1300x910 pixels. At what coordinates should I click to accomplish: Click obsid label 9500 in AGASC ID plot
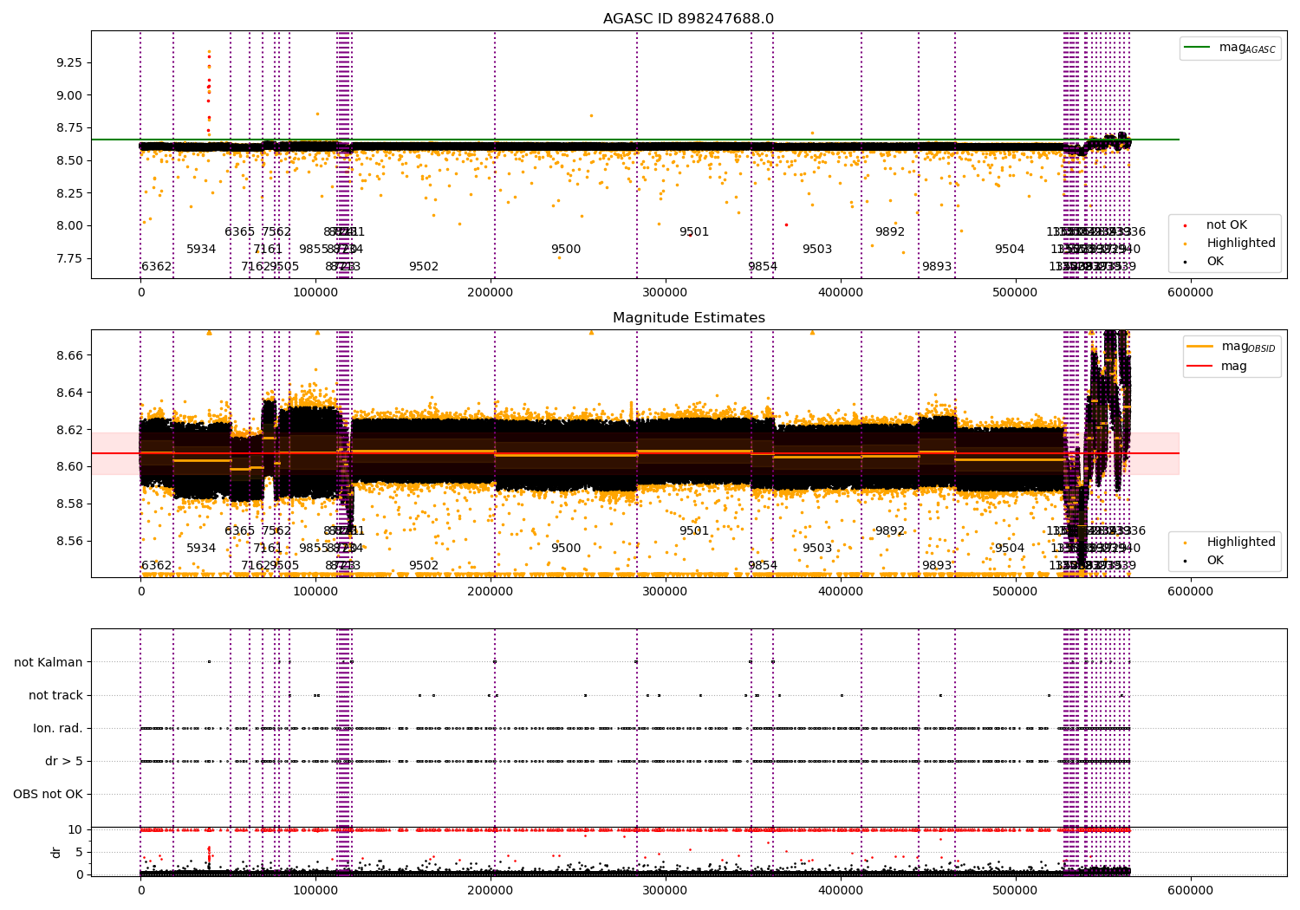(566, 250)
